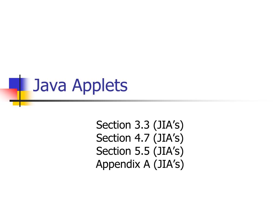Click the red gradient square

8,95
